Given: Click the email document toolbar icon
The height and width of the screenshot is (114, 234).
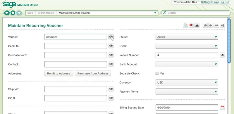Looking at the screenshot, I should [185, 25].
